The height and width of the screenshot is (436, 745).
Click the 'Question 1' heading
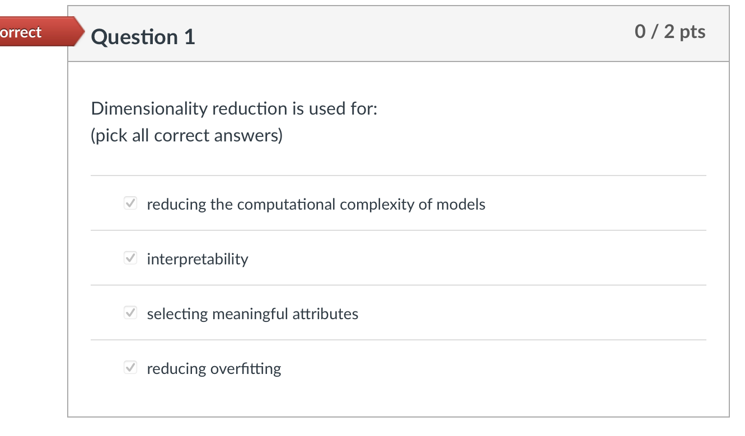[x=143, y=37]
